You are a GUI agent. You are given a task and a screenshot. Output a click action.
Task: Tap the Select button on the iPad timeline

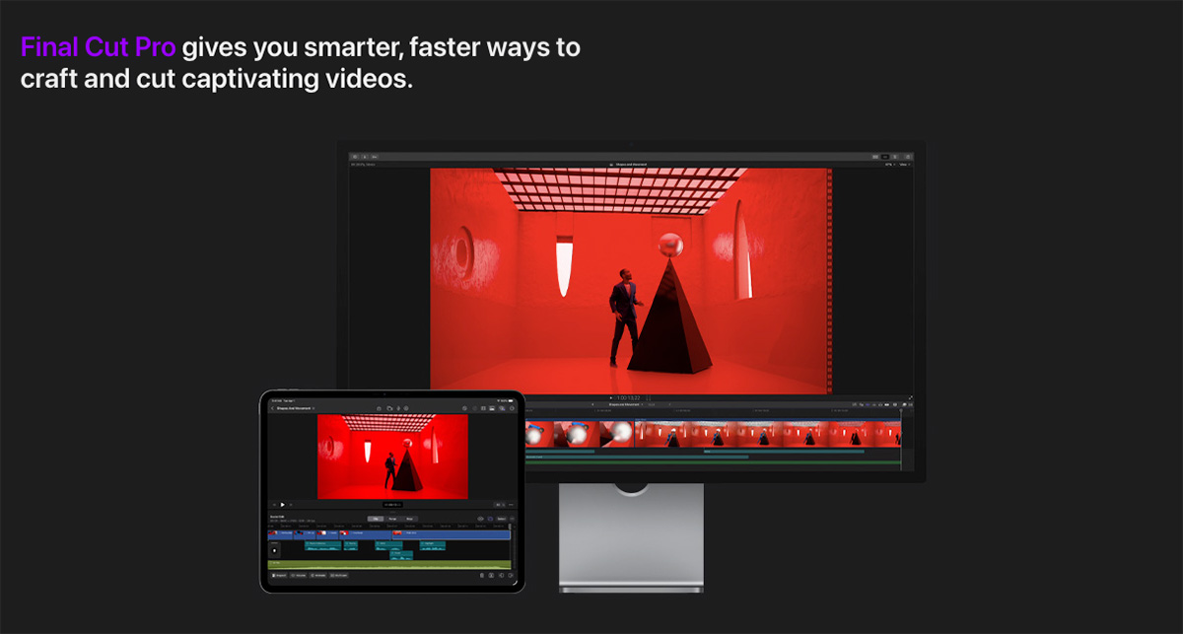(x=500, y=518)
